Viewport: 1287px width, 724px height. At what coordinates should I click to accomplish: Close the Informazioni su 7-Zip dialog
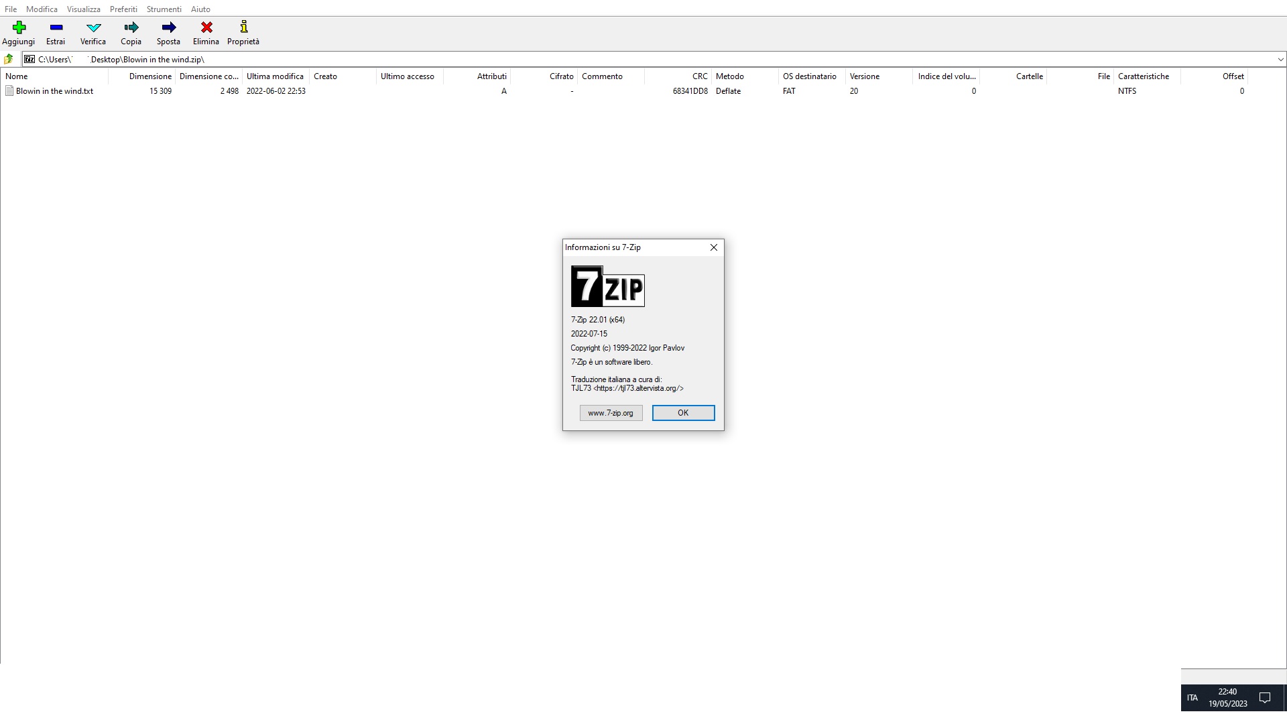[x=714, y=247]
